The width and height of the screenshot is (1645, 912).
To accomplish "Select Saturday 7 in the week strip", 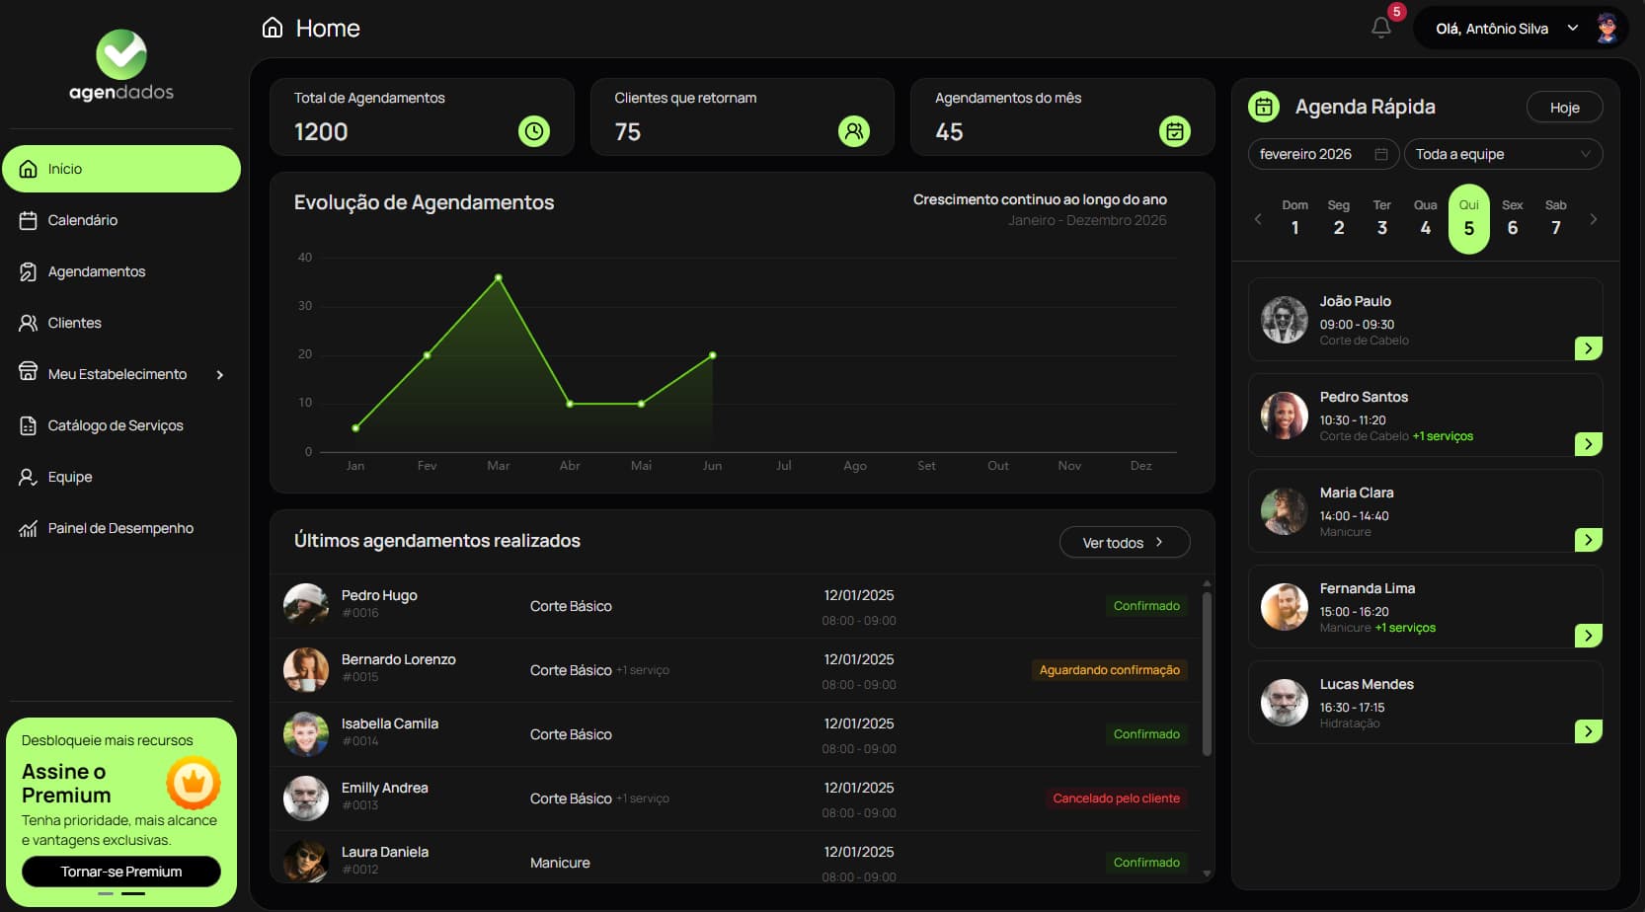I will pos(1555,226).
